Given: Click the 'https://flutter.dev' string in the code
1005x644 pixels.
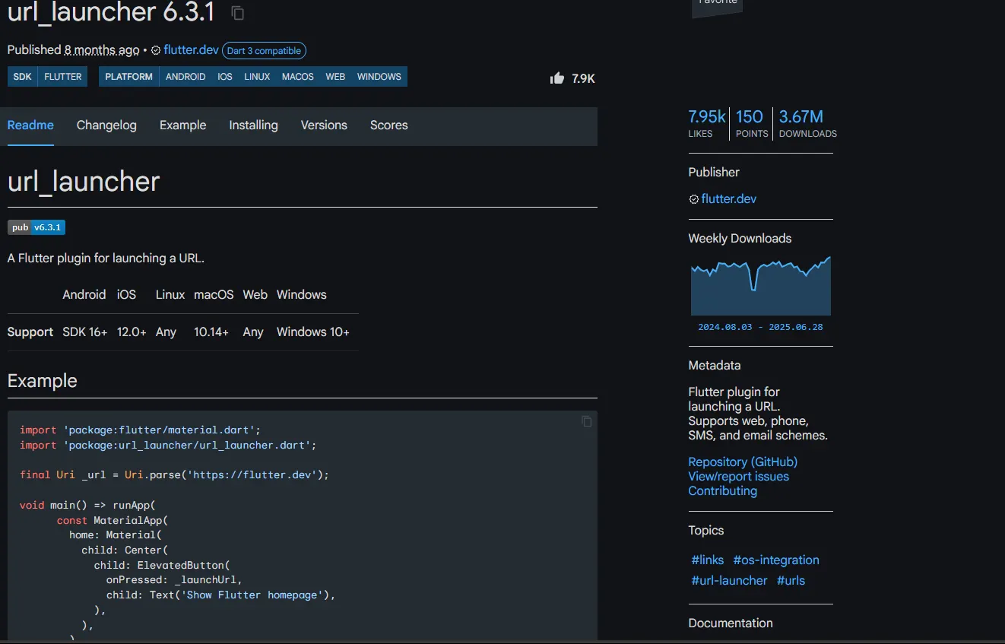Looking at the screenshot, I should click(x=254, y=474).
